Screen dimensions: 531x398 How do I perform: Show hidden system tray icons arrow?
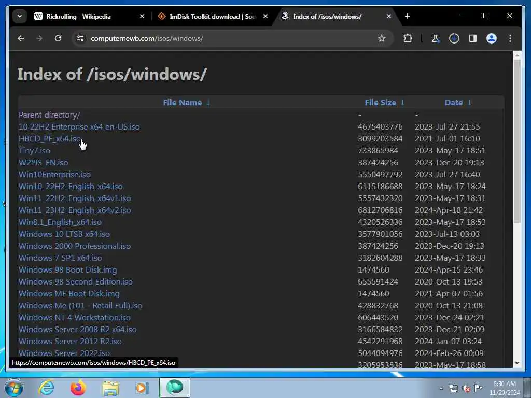point(441,389)
